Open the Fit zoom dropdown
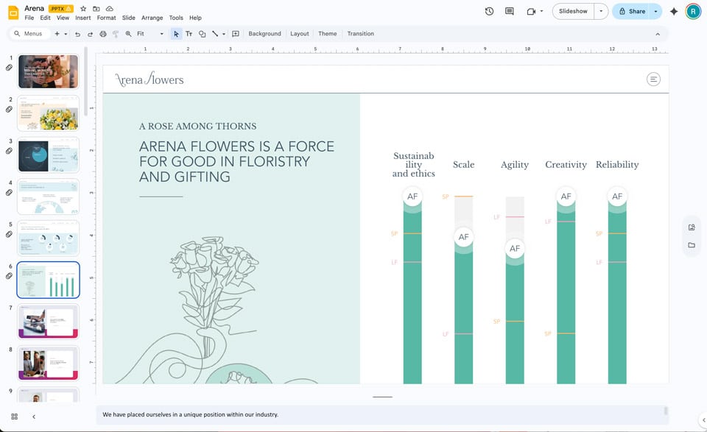Screen dimensions: 707x432 point(150,34)
